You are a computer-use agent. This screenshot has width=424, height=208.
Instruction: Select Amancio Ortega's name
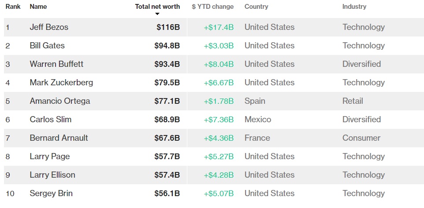[60, 101]
